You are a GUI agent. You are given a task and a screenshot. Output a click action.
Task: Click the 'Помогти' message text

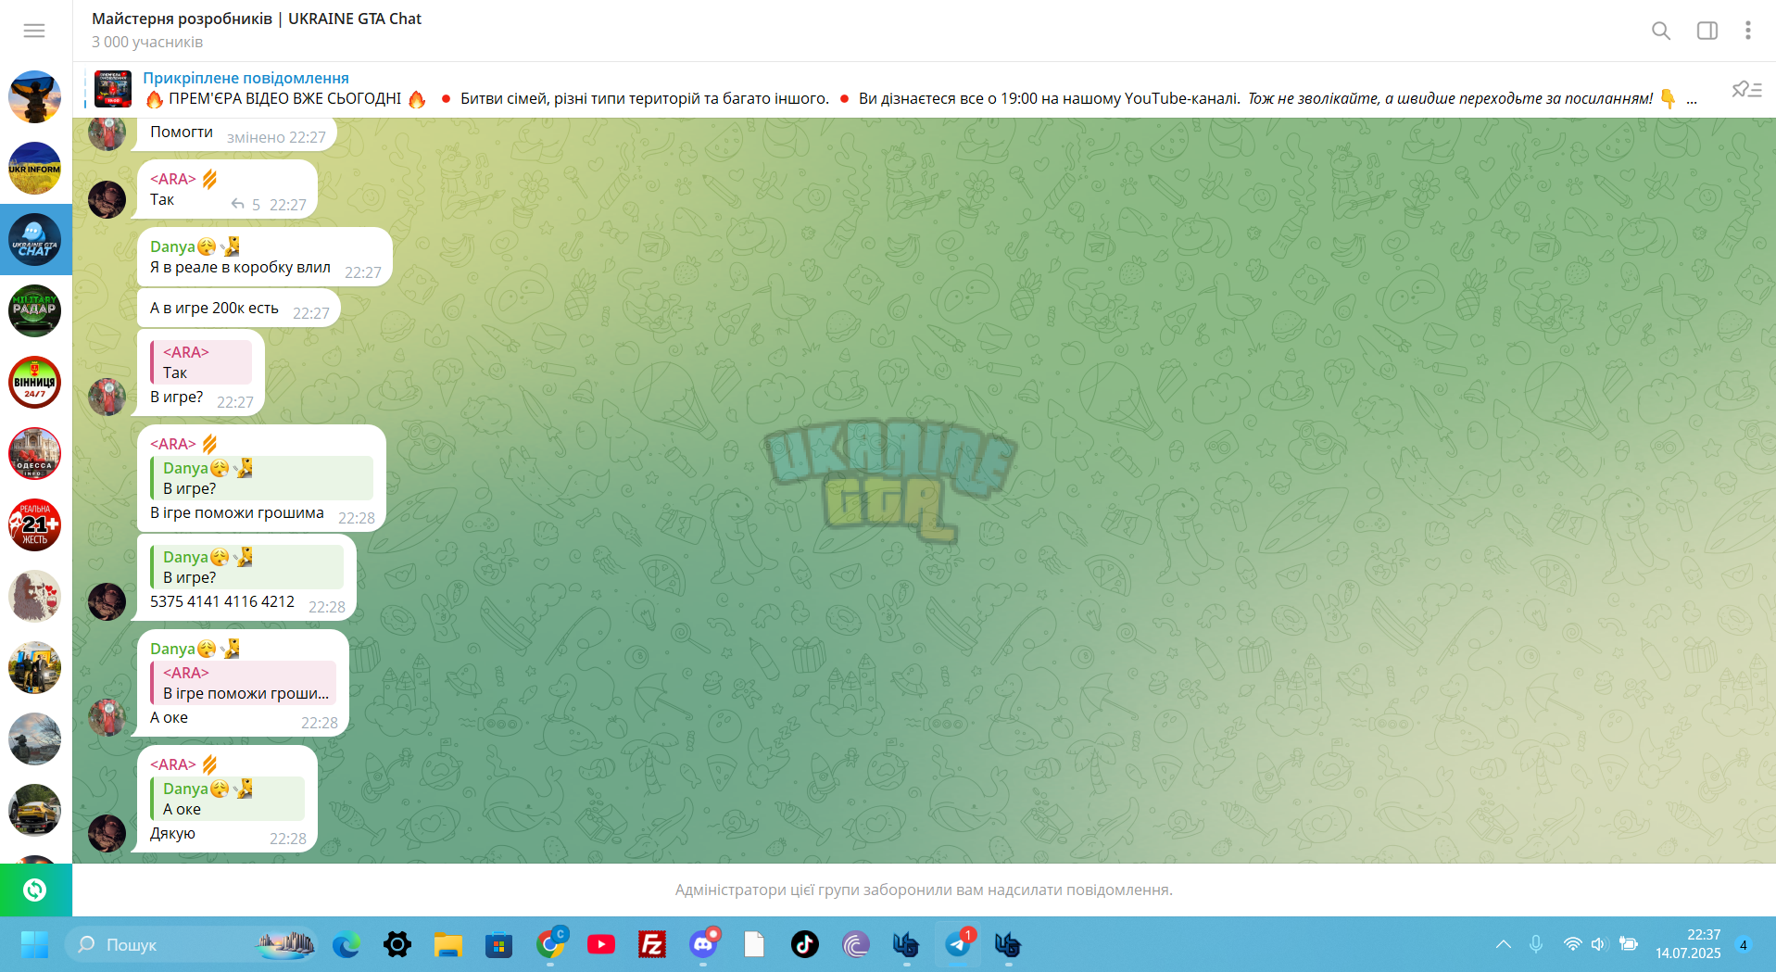[x=182, y=133]
